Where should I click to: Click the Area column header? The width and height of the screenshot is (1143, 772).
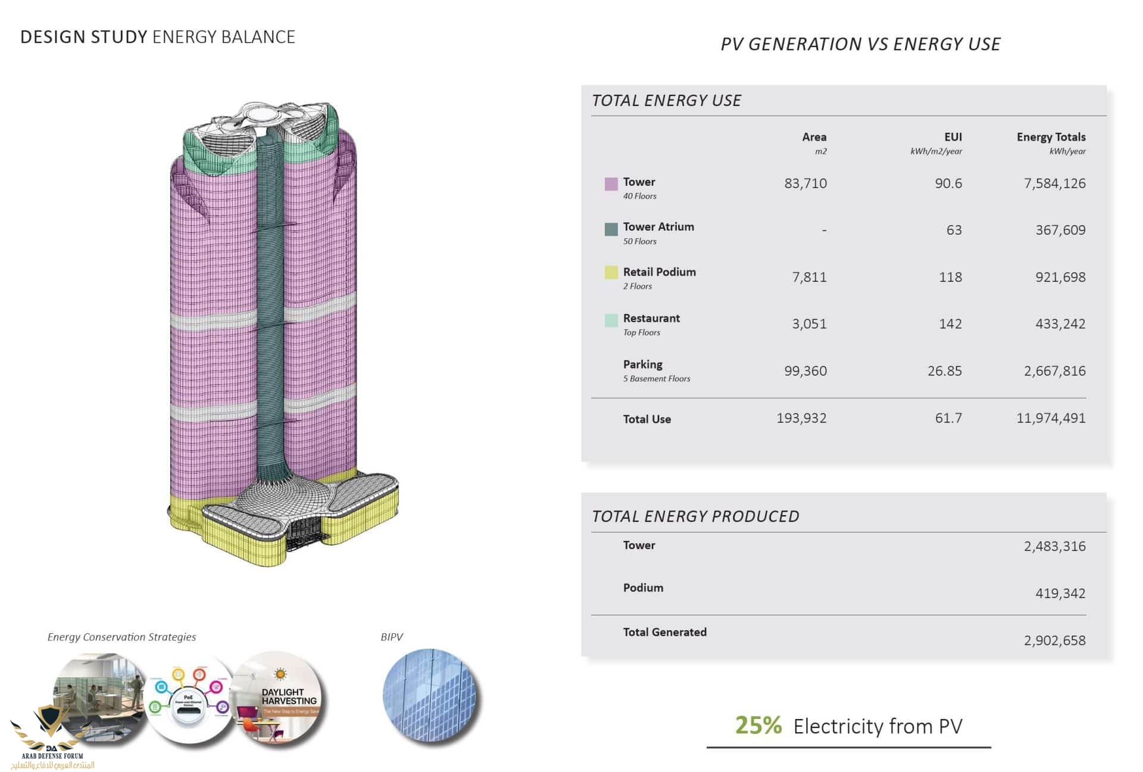pos(814,137)
